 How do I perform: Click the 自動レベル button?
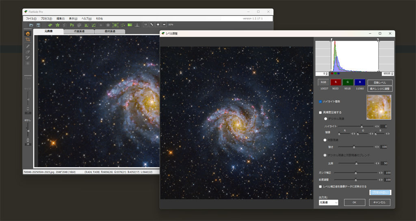coord(380,82)
